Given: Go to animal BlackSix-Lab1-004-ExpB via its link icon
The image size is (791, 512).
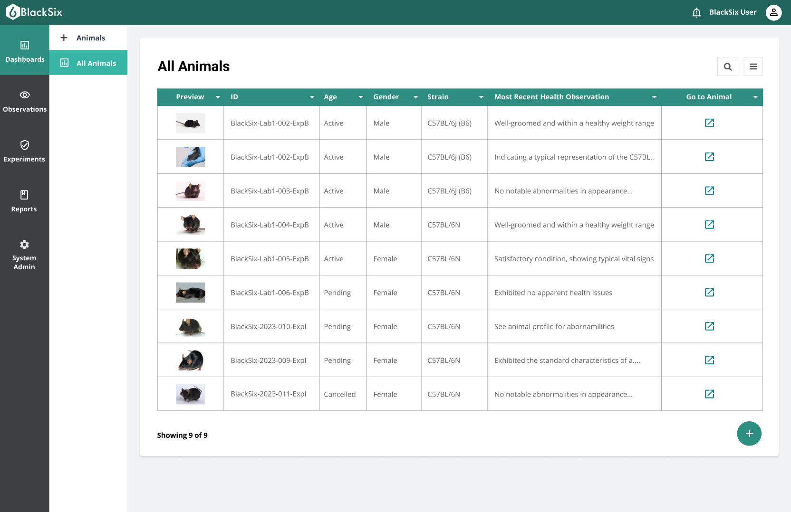Looking at the screenshot, I should coord(709,225).
